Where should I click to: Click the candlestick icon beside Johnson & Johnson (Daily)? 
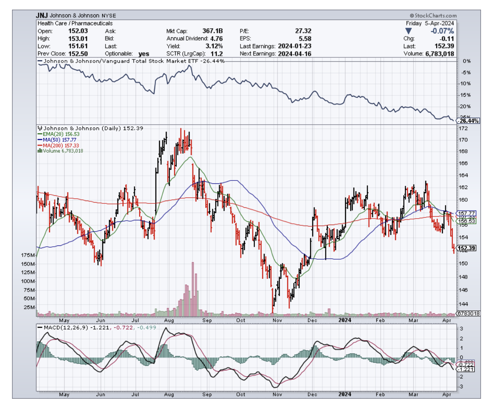[x=40, y=128]
